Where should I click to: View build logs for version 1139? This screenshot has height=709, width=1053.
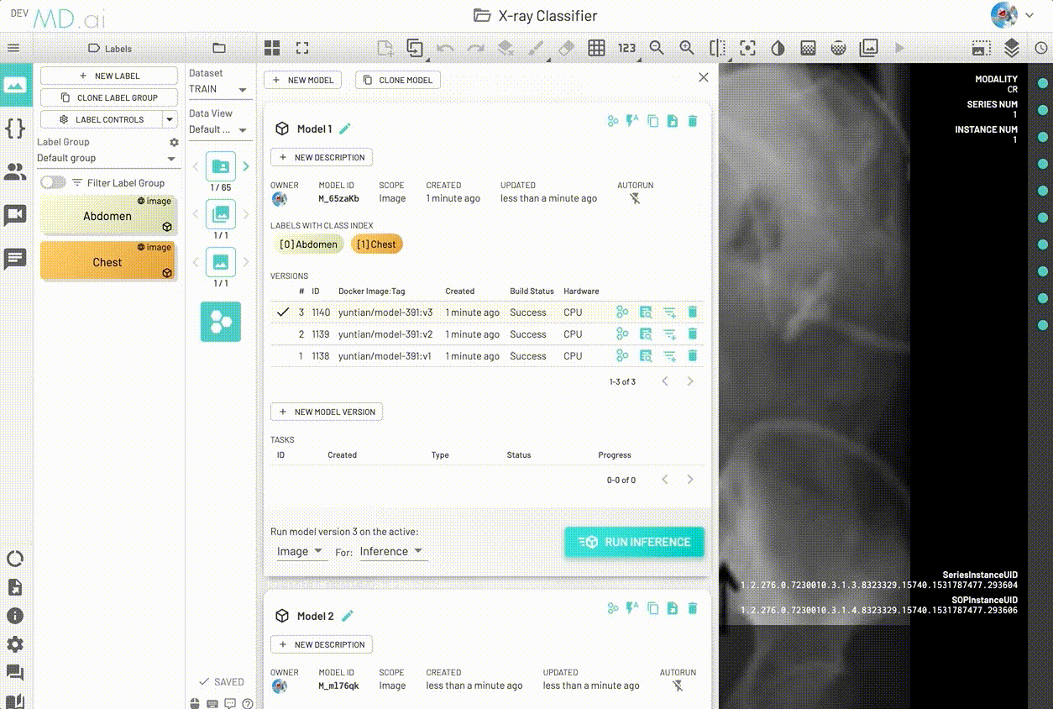click(x=646, y=333)
